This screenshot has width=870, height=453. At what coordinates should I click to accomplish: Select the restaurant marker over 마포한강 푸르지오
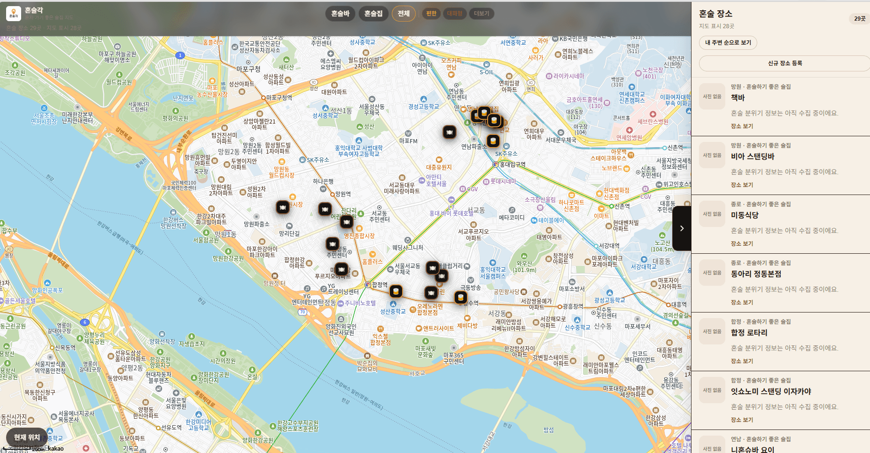coord(342,269)
